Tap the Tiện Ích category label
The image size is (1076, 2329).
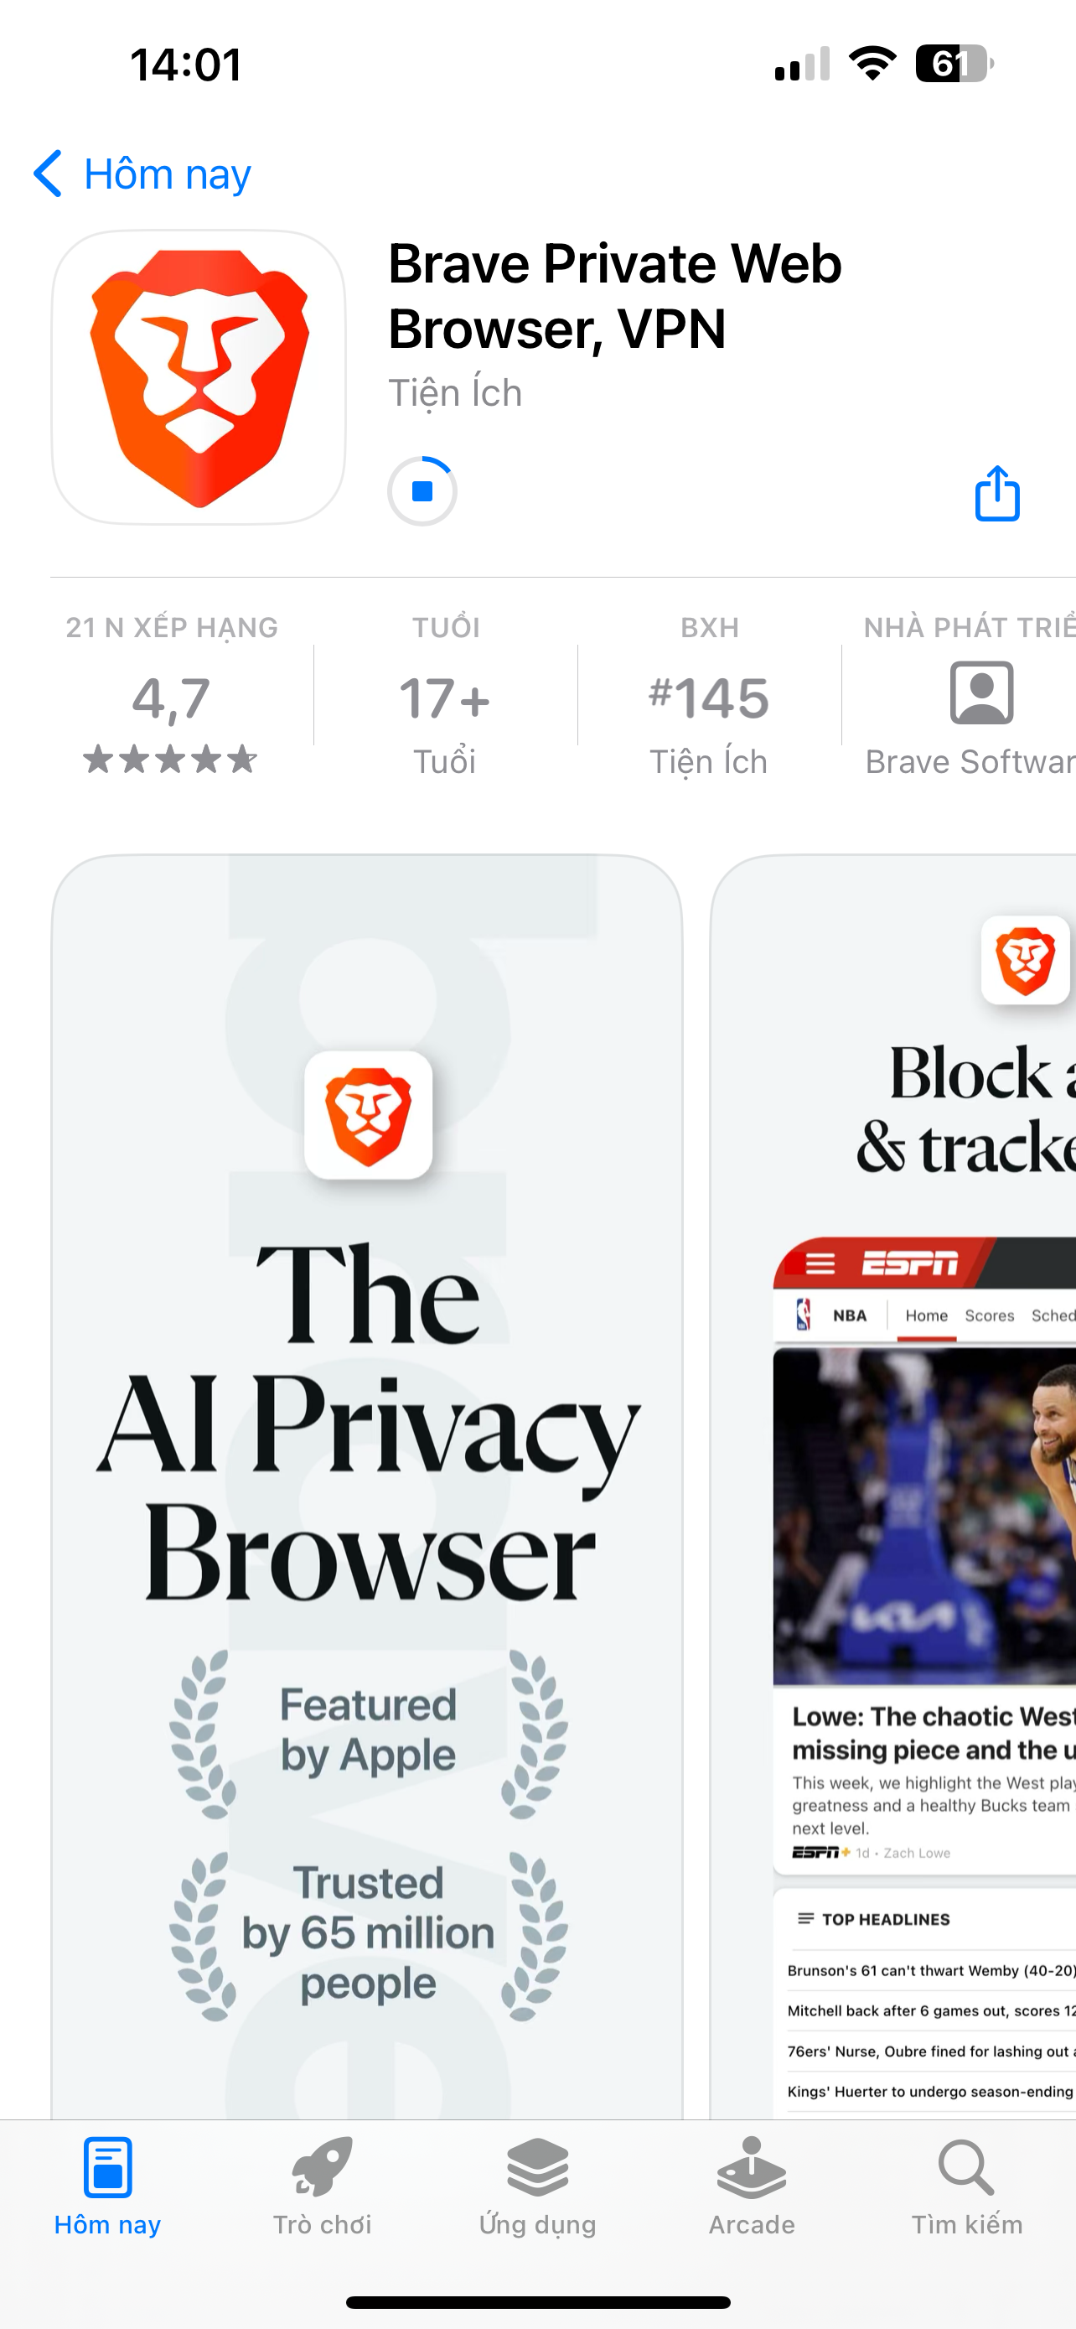(455, 393)
